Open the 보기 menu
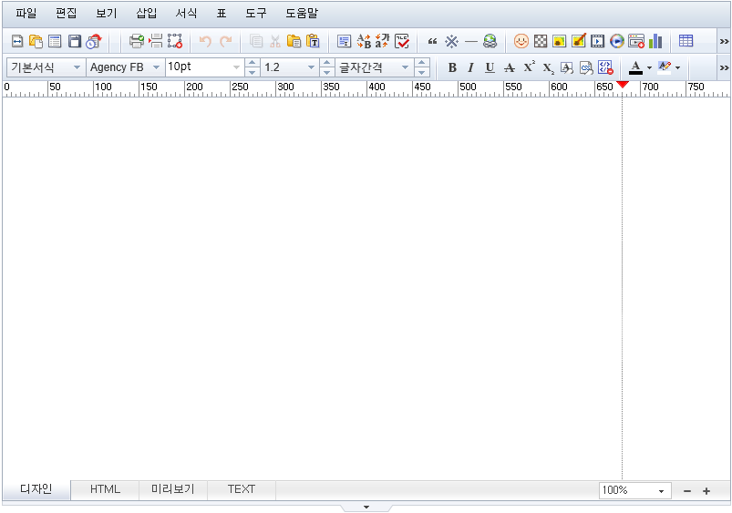732x513 pixels. 106,14
